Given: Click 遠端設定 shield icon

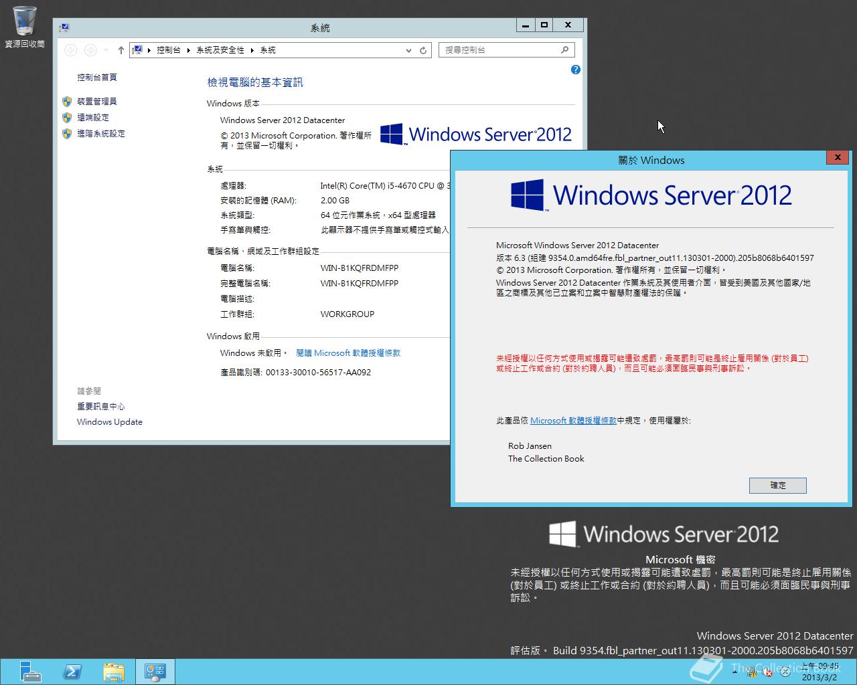Looking at the screenshot, I should (67, 118).
